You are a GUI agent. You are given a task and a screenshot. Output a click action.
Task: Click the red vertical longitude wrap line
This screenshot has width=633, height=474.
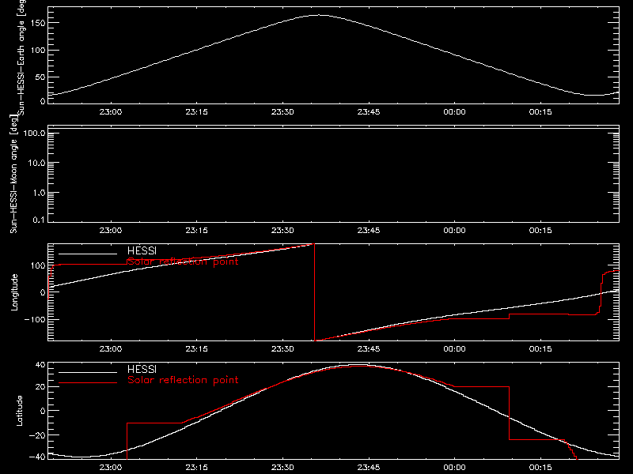click(x=314, y=292)
